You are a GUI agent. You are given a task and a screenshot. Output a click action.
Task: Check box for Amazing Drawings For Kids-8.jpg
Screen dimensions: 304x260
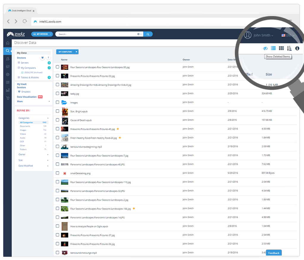pyautogui.click(x=57, y=85)
